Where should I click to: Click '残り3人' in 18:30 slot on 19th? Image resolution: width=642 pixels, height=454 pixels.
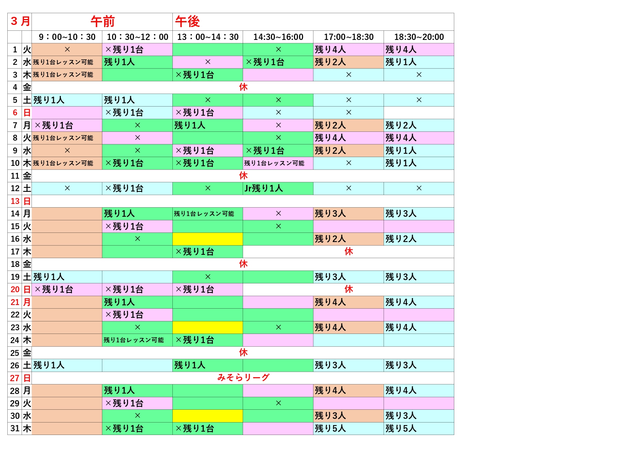[401, 277]
